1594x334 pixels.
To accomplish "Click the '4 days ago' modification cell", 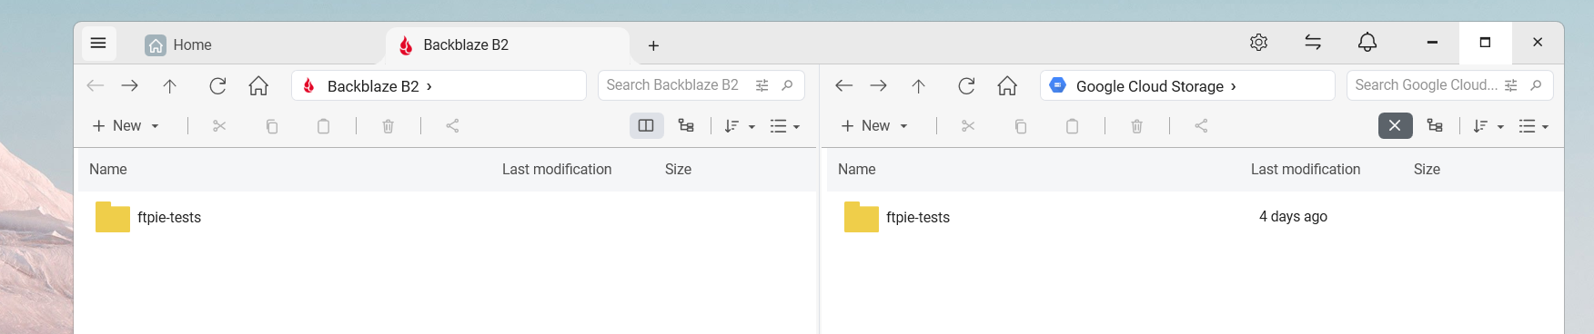I will pyautogui.click(x=1293, y=217).
